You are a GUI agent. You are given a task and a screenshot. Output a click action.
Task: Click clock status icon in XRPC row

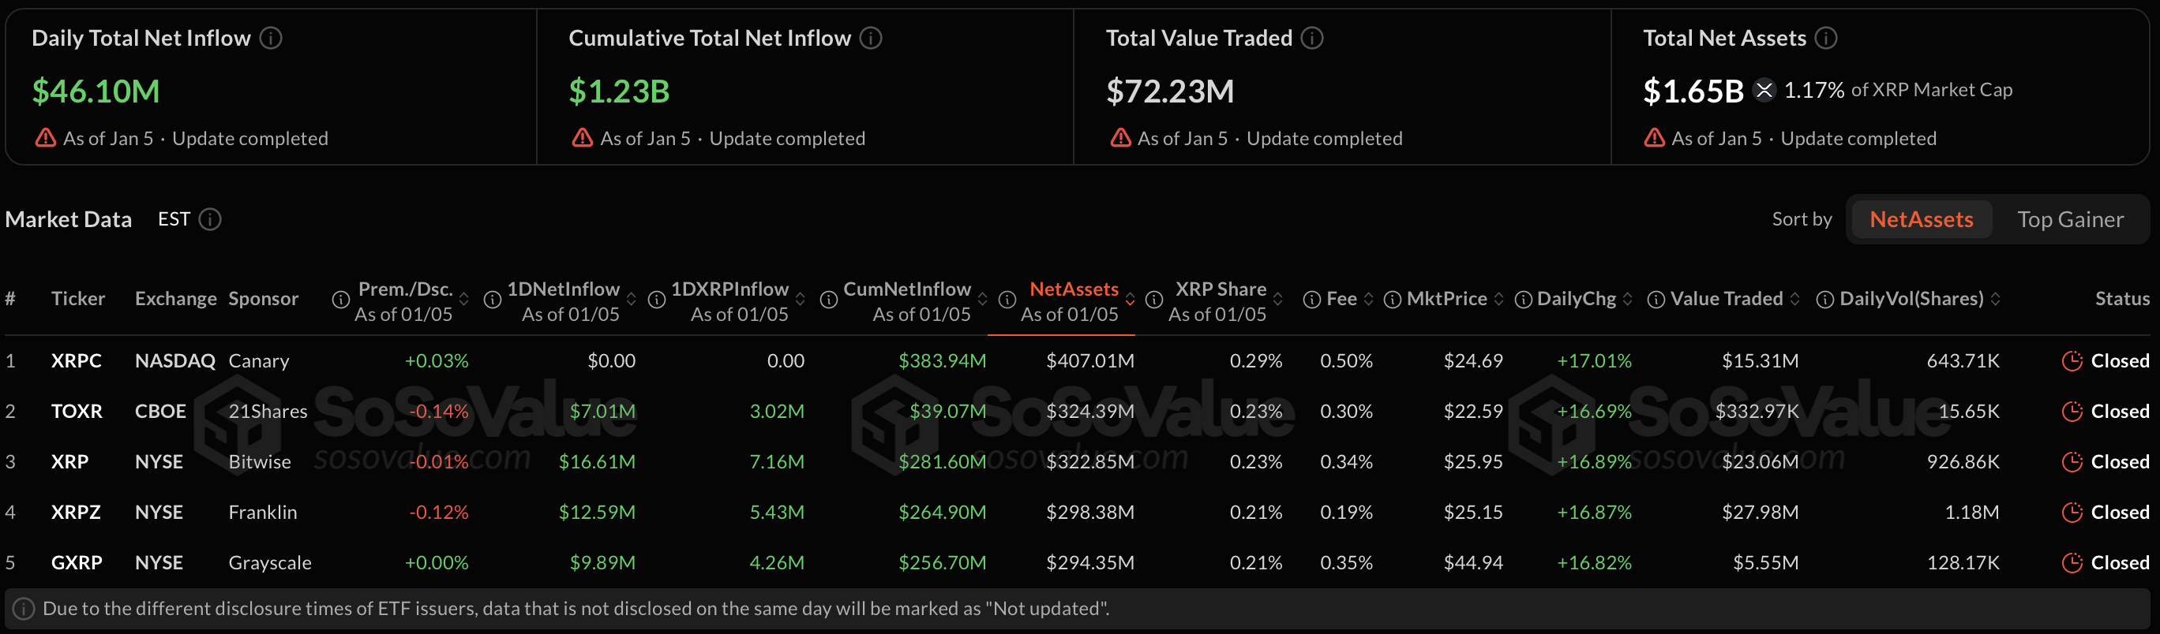[x=2072, y=361]
